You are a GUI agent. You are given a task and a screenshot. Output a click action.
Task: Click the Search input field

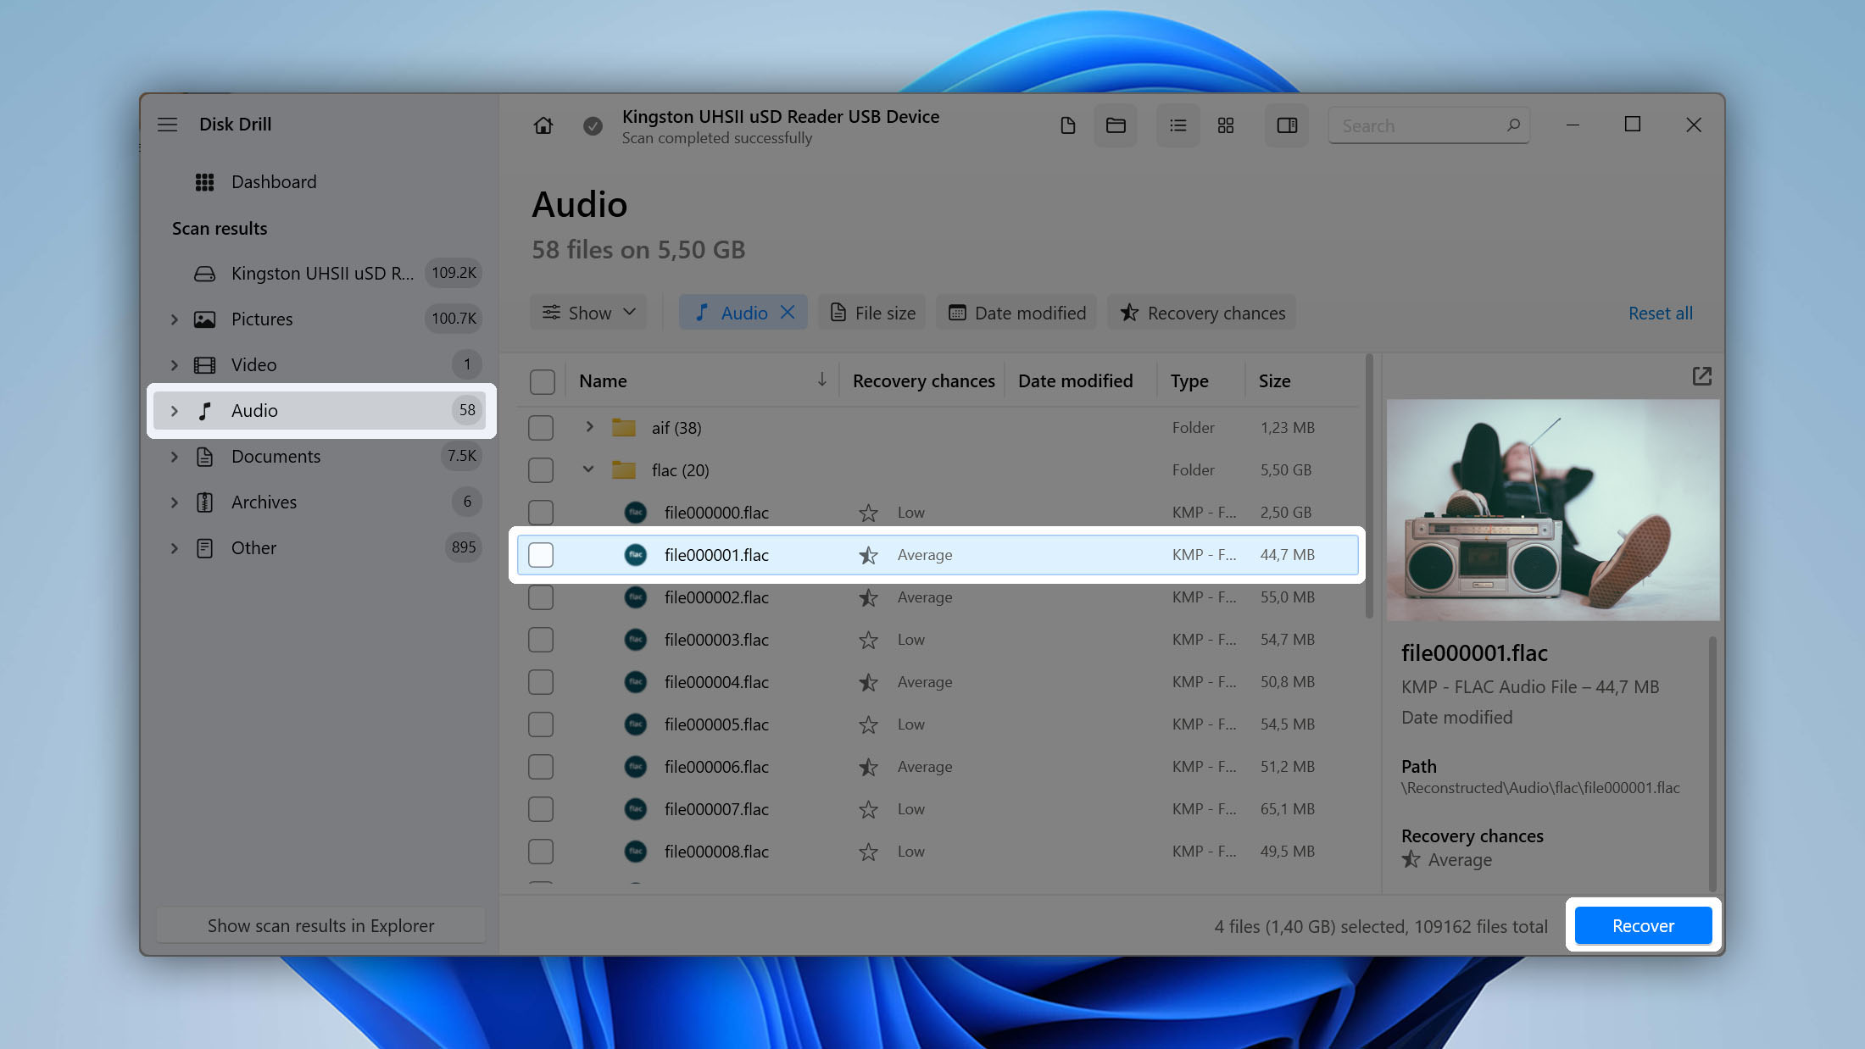point(1428,125)
